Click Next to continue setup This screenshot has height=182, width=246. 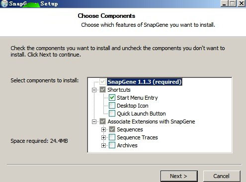click(x=179, y=176)
